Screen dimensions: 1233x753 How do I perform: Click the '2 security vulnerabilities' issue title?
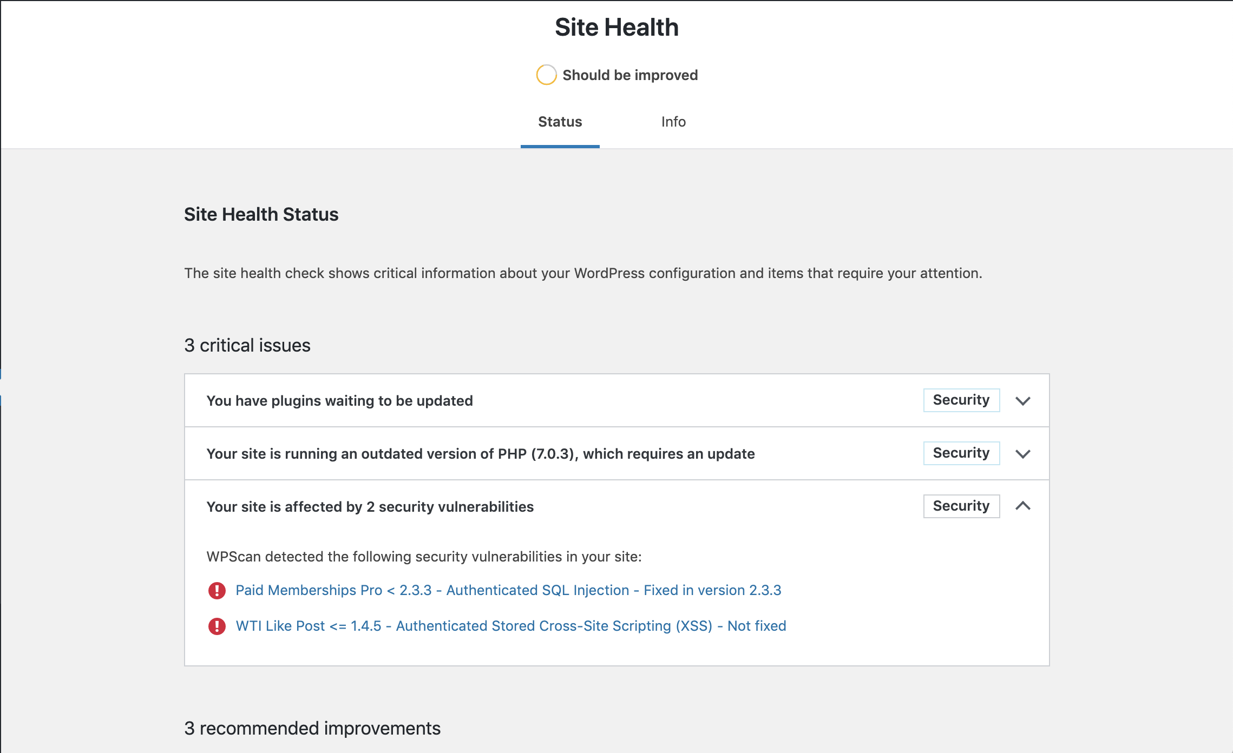370,507
